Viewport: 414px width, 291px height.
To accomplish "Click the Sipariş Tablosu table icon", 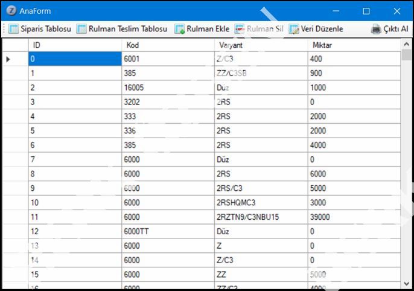I will 13,29.
